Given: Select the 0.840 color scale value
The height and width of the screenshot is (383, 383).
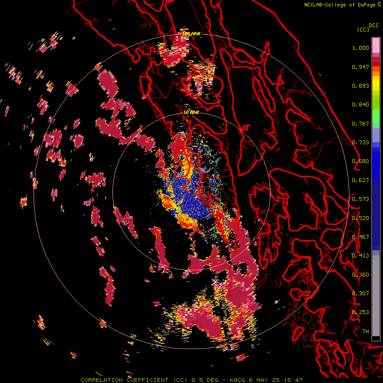Looking at the screenshot, I should [360, 105].
